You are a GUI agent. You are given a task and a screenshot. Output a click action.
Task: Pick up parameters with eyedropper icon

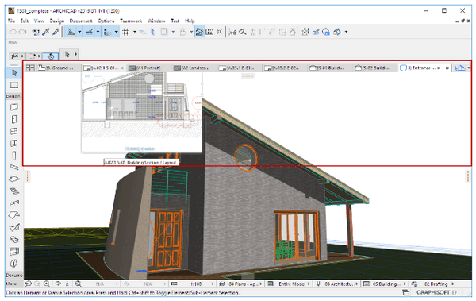click(x=46, y=32)
